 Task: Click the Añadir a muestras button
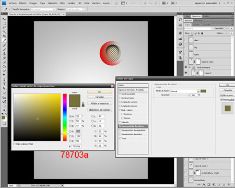[100, 103]
